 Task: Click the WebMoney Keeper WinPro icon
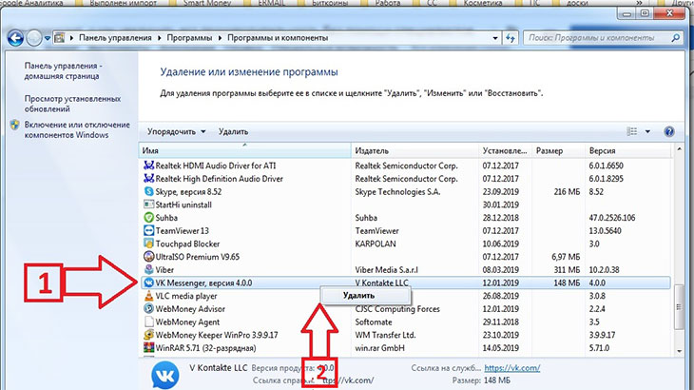pyautogui.click(x=148, y=335)
